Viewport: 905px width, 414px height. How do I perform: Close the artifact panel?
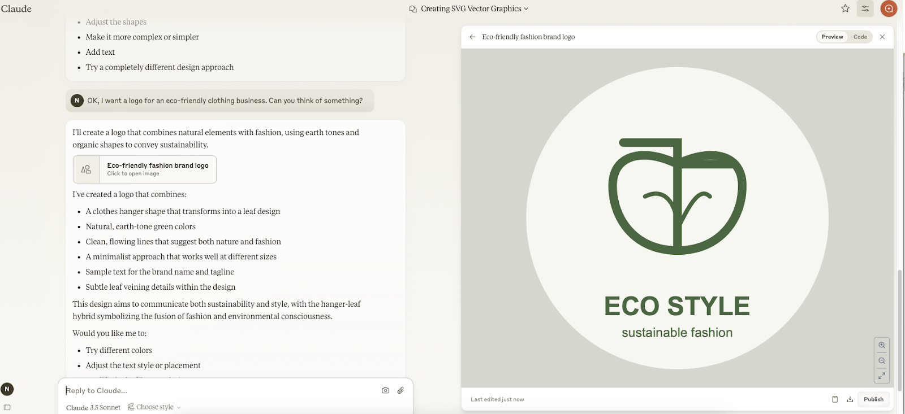click(x=882, y=37)
